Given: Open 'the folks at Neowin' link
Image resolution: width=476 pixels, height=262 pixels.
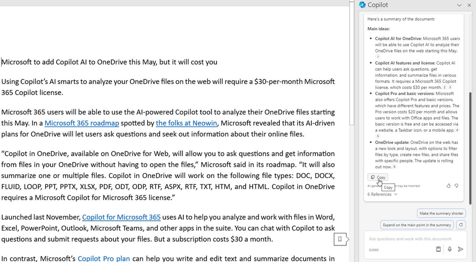Looking at the screenshot, I should (186, 123).
